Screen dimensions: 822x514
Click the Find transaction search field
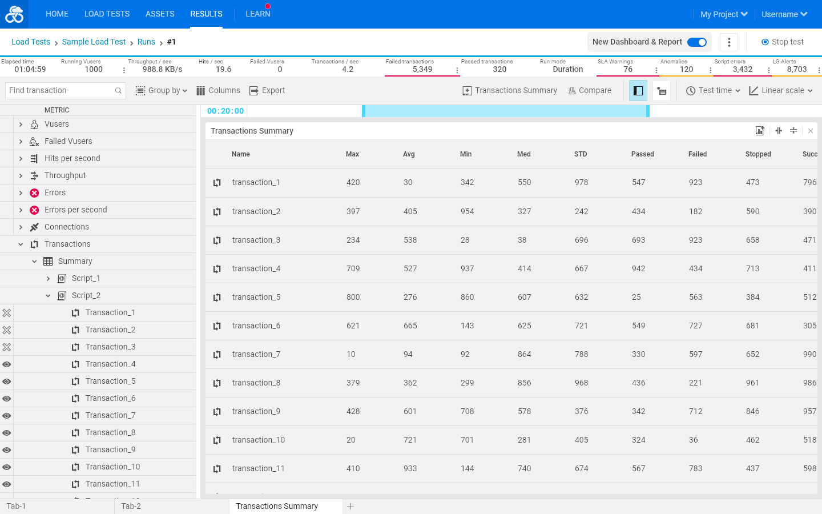66,91
